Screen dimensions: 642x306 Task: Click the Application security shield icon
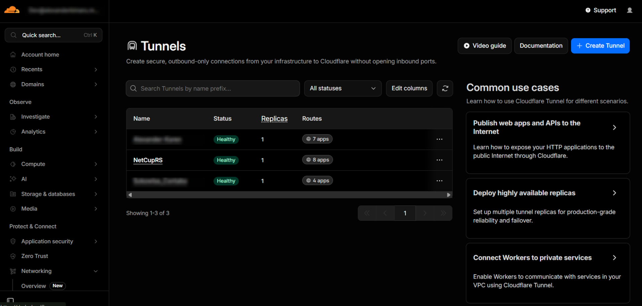13,241
